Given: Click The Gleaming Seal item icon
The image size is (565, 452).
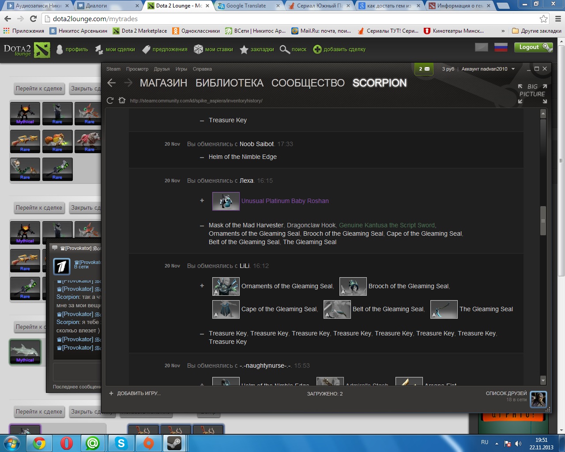Looking at the screenshot, I should (444, 309).
